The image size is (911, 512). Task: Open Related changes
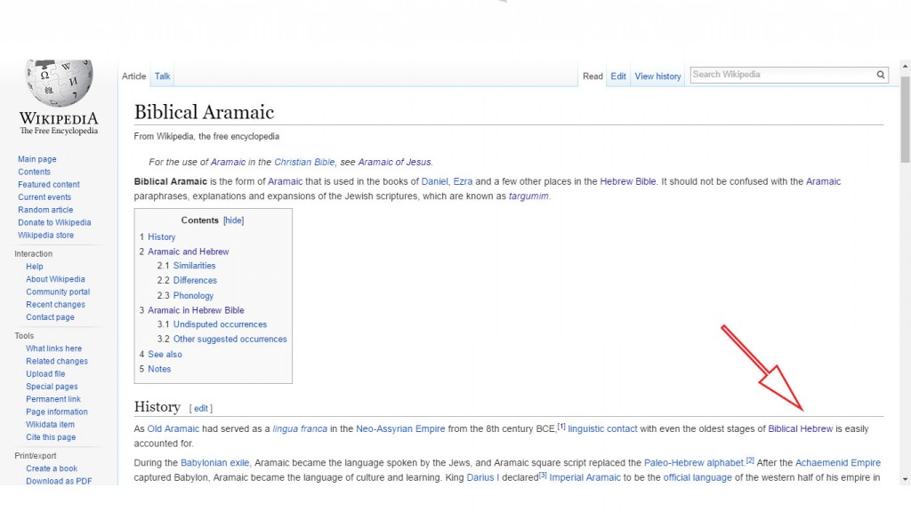pos(57,361)
